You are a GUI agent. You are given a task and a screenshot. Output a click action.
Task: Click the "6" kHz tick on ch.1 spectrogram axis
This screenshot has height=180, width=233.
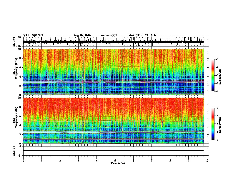pos(20,67)
